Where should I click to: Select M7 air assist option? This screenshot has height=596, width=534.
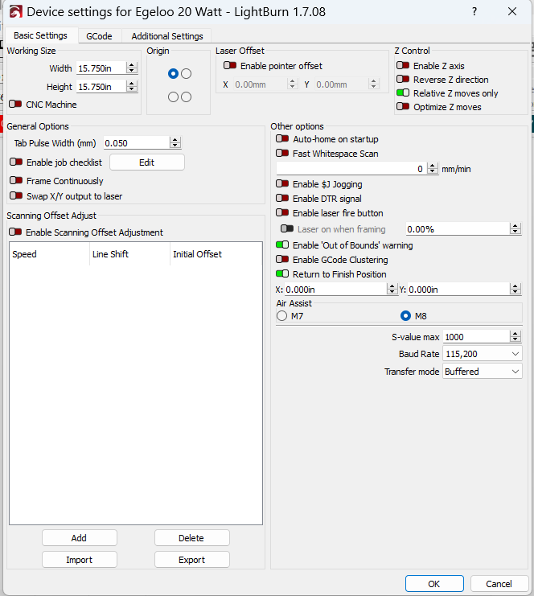[281, 316]
